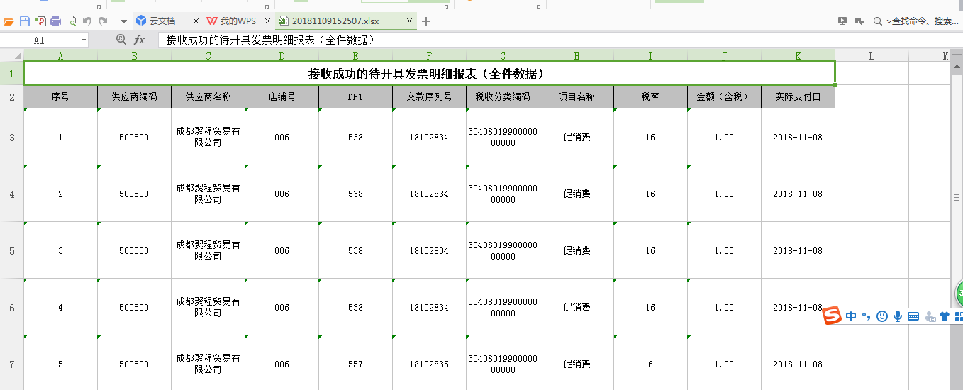Toggle Chinese/English mode 中 on IME bar
This screenshot has width=963, height=390.
click(851, 316)
